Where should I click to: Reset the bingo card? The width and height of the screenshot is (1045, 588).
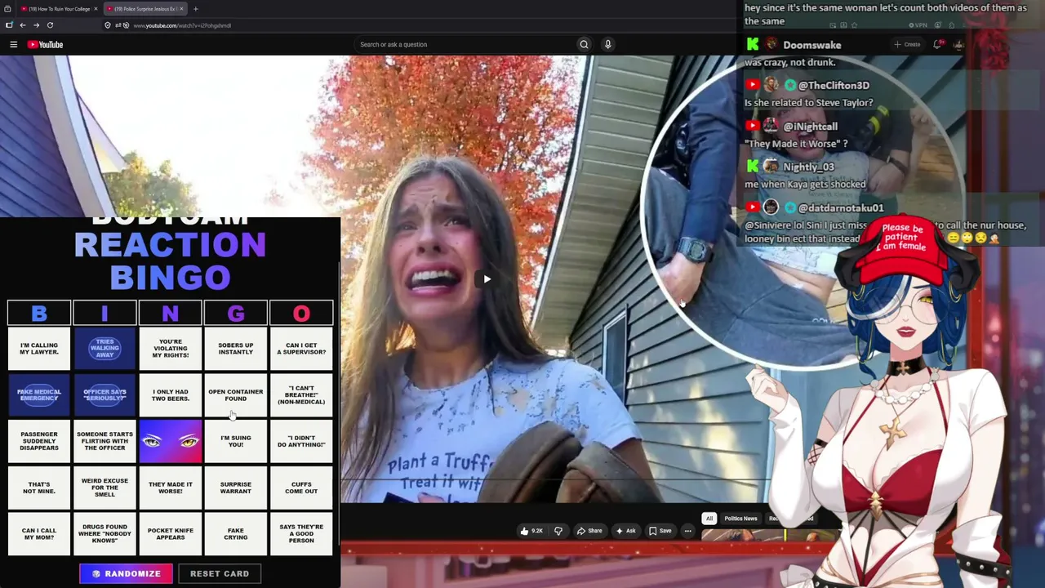(x=220, y=573)
